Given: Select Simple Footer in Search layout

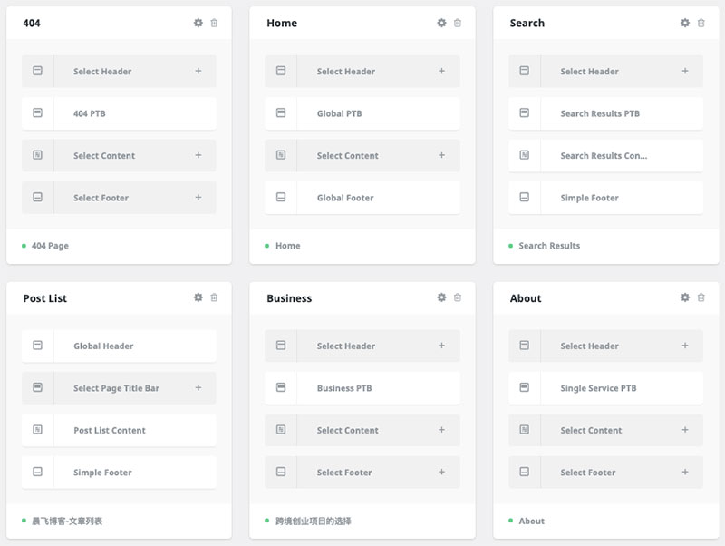Looking at the screenshot, I should click(605, 198).
